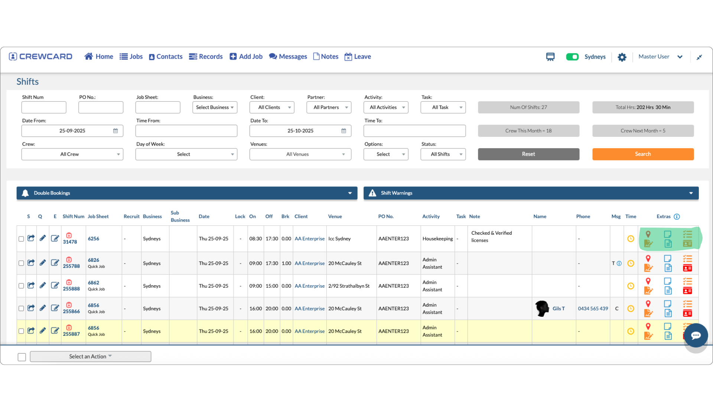Open the chat bubble widget
The height and width of the screenshot is (401, 713).
696,336
